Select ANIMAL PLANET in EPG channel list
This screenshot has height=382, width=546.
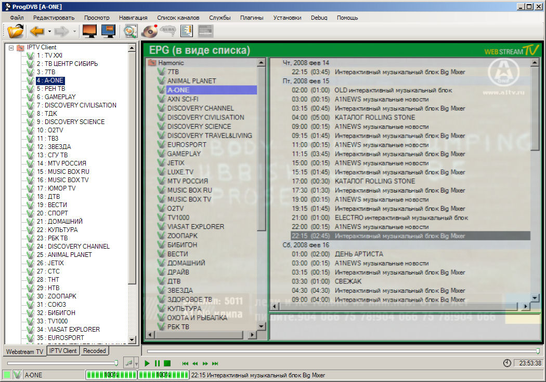pyautogui.click(x=191, y=81)
